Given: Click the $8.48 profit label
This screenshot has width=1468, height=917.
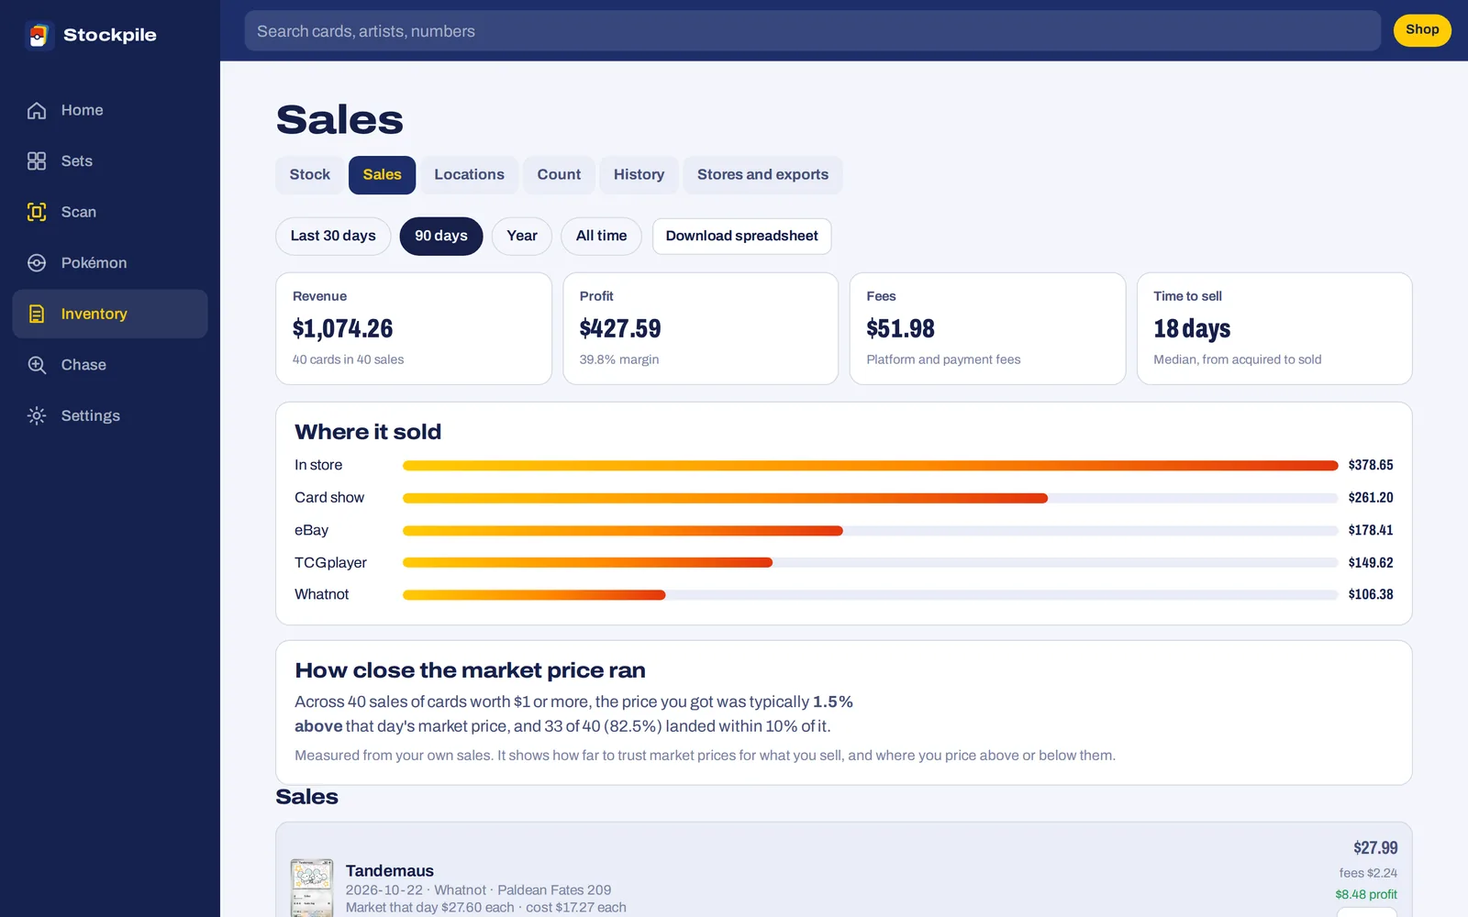Looking at the screenshot, I should (x=1366, y=895).
